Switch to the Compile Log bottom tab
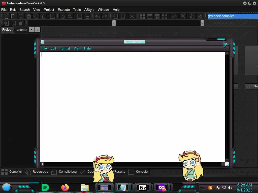The height and width of the screenshot is (193, 258). click(x=64, y=172)
